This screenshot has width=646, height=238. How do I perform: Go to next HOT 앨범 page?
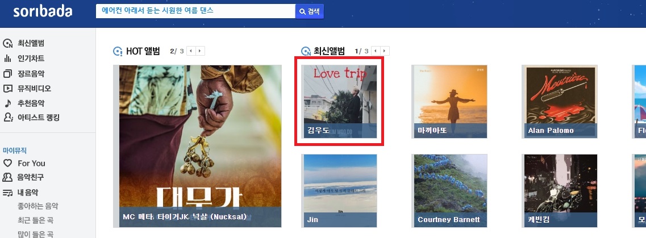point(200,51)
